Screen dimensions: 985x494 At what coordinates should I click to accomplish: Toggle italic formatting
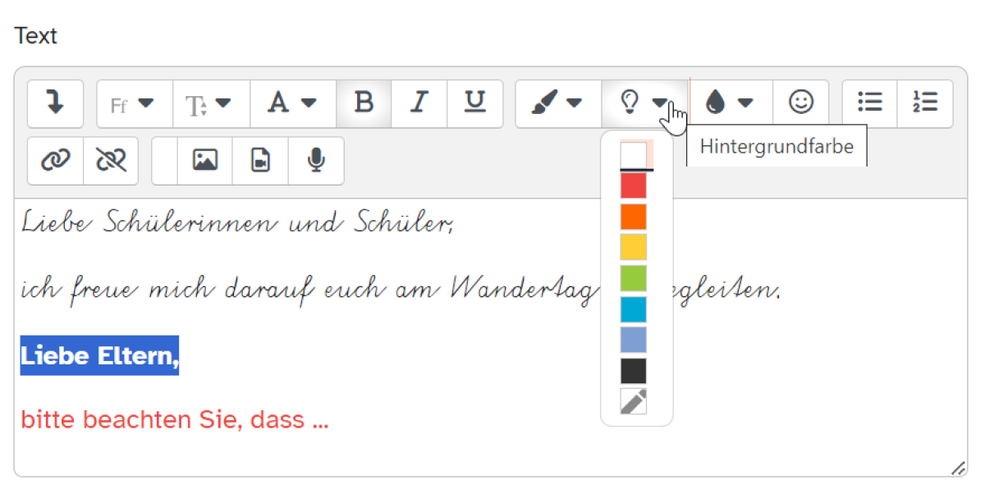tap(419, 103)
